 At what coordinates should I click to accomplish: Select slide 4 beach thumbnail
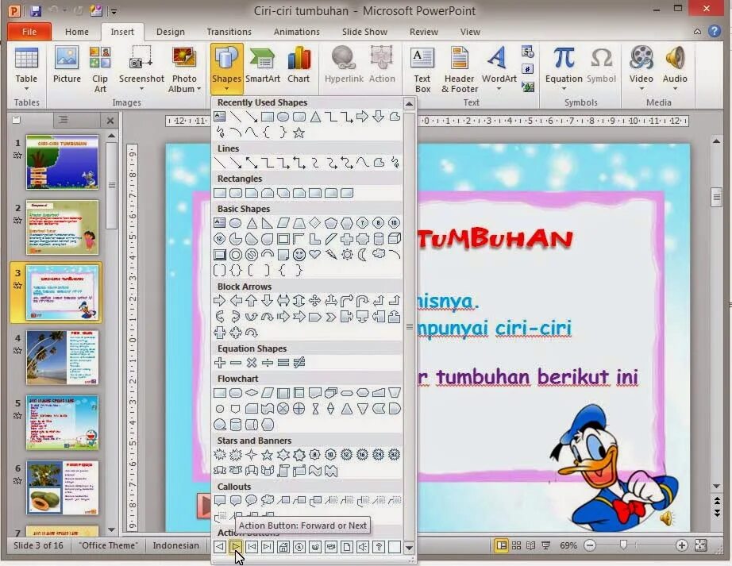[x=63, y=357]
